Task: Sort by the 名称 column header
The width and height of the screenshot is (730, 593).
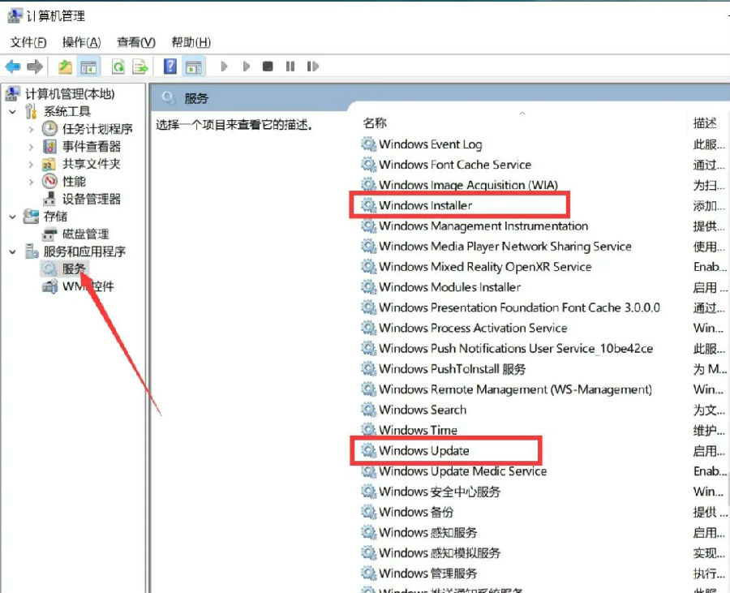Action: point(375,123)
